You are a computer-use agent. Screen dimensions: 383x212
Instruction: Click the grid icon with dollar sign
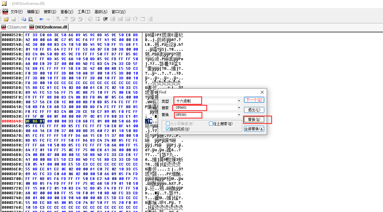coord(128,19)
